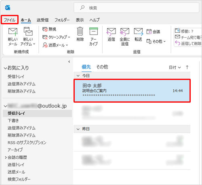Select 受信トレイ in the account folder list
The height and width of the screenshot is (185, 202).
coord(37,113)
